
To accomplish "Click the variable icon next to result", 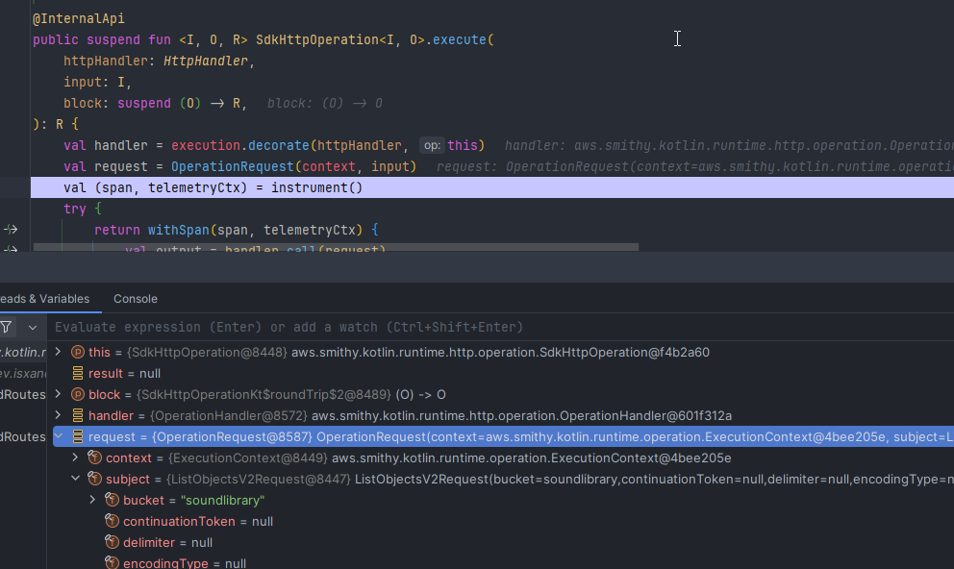I will [x=77, y=373].
